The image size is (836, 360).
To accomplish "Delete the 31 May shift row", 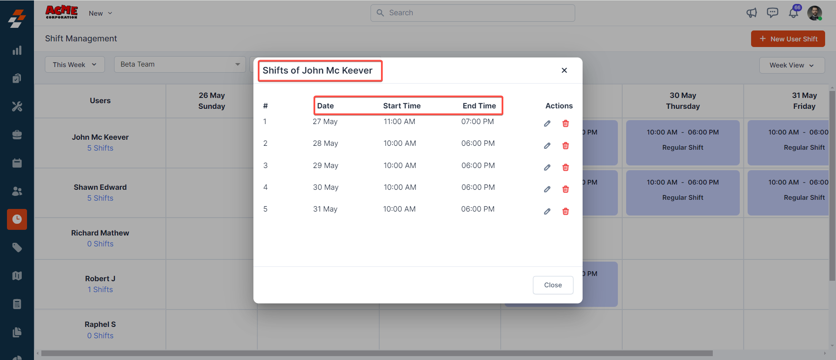I will (x=565, y=212).
